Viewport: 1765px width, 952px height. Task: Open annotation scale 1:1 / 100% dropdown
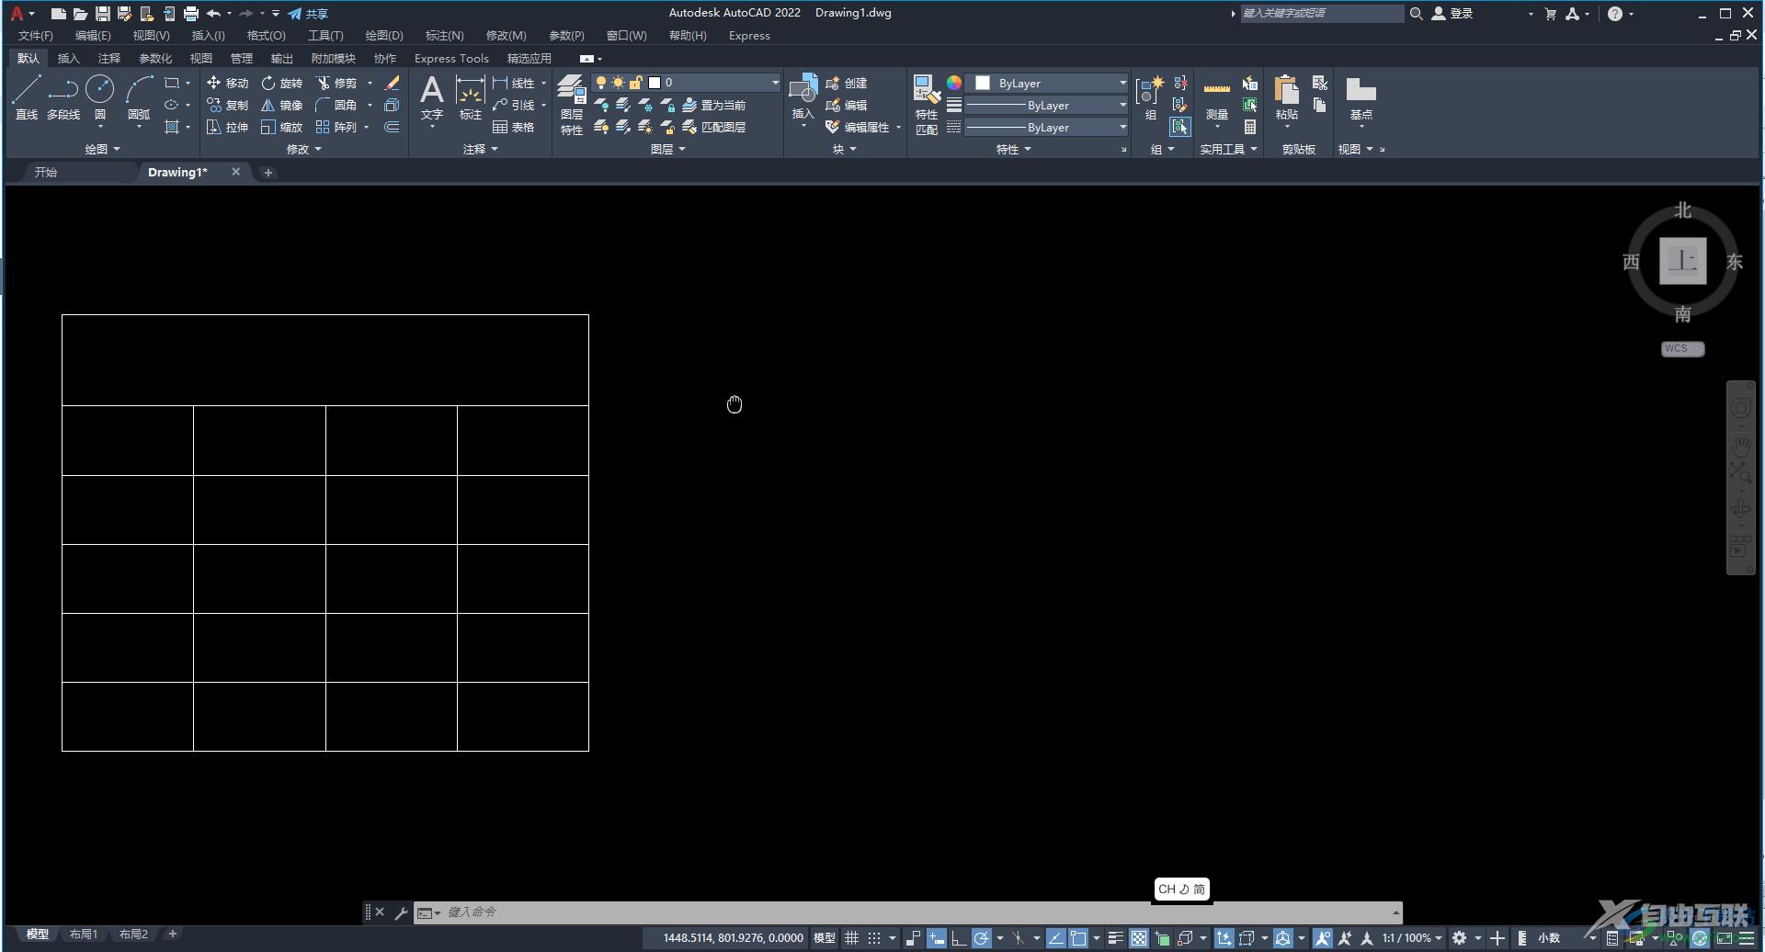[x=1412, y=938]
